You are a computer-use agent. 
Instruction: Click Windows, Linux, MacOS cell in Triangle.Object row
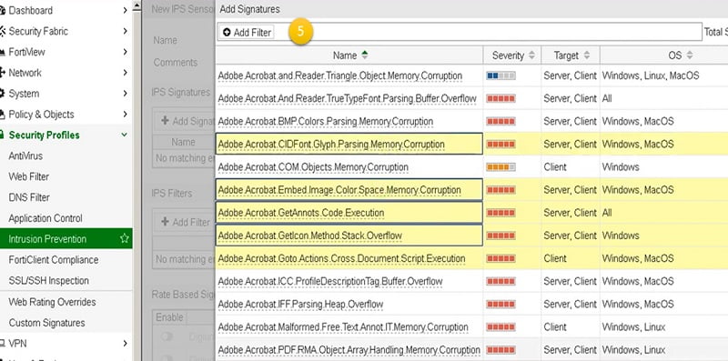[x=651, y=75]
